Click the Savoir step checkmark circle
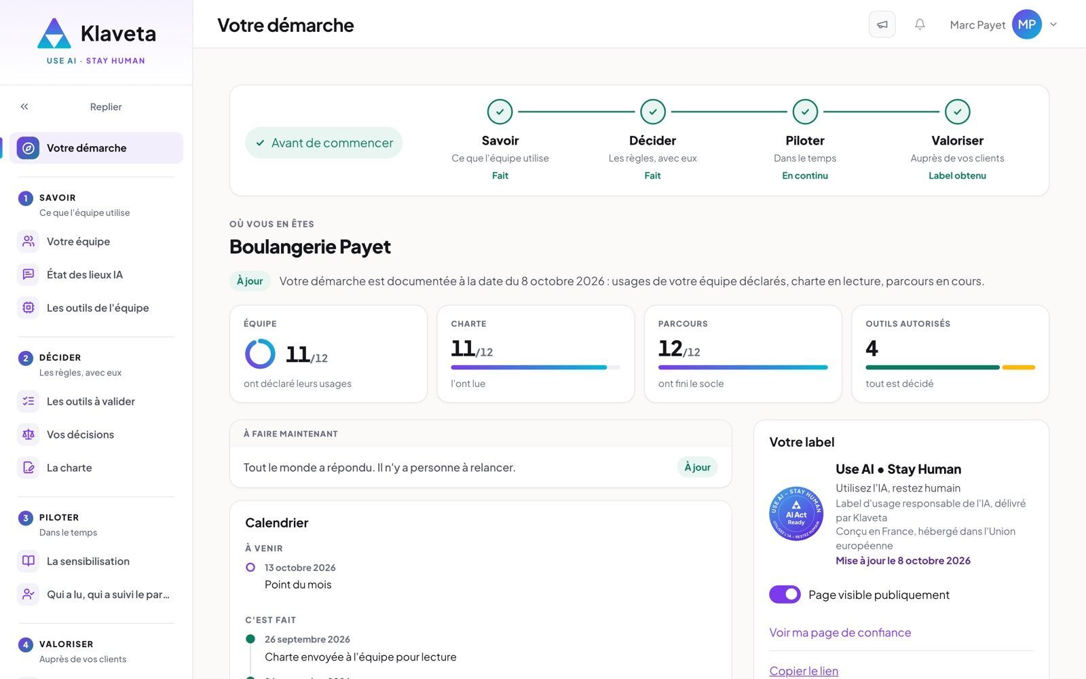The height and width of the screenshot is (679, 1086). point(500,112)
